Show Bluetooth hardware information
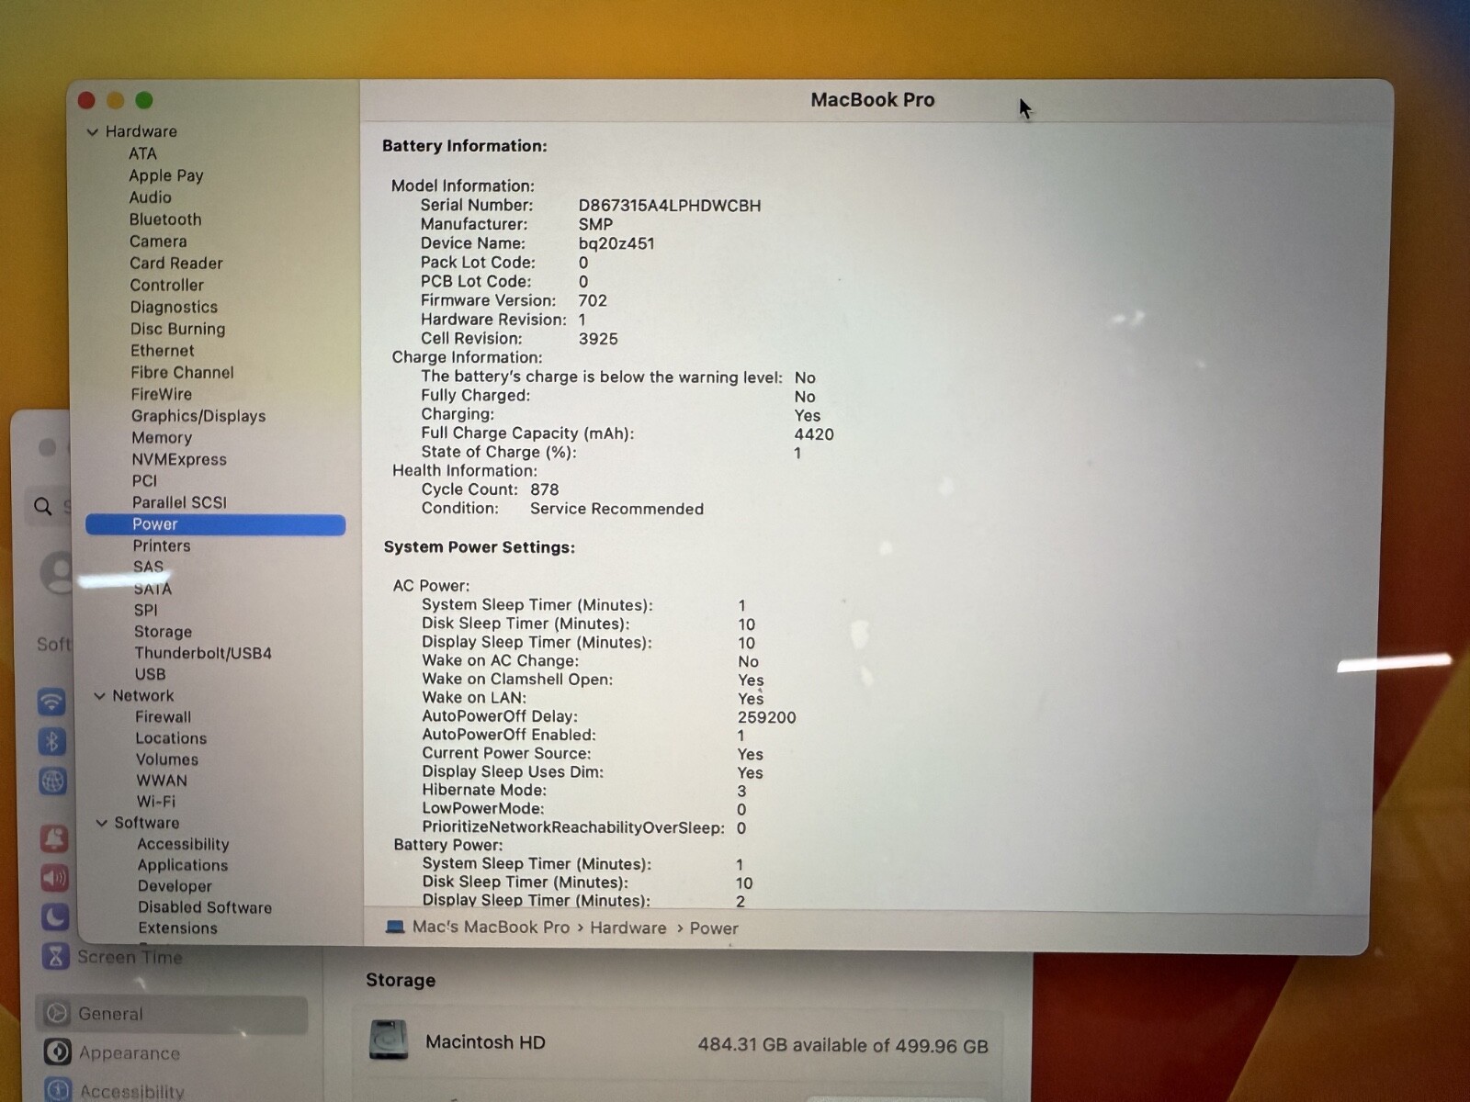Screen dimensions: 1470x1102 tap(165, 219)
